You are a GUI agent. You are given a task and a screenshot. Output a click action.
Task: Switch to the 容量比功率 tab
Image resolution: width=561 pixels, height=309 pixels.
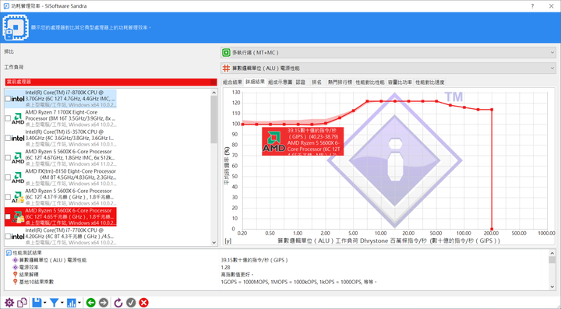tap(400, 83)
